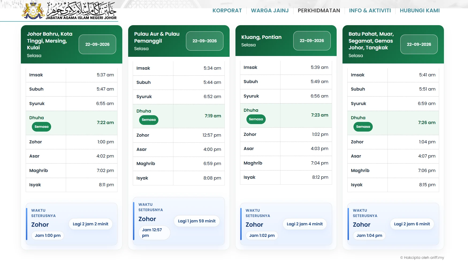Select Dhuha time 7:26 am

[427, 122]
